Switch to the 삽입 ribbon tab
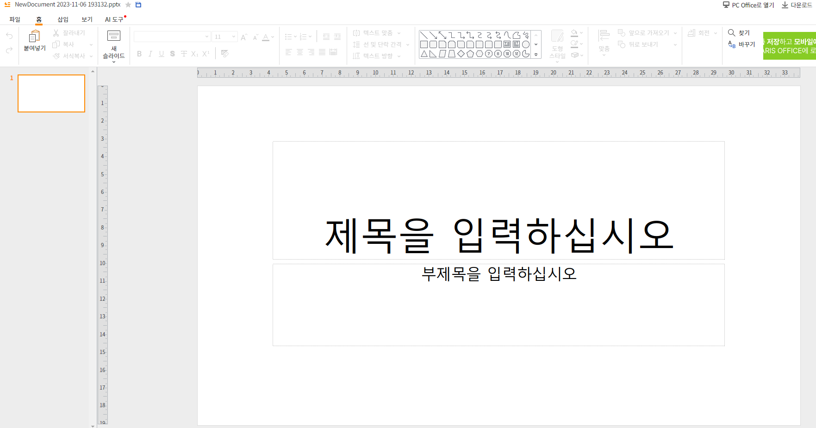Screen dimensions: 816x428 (x=62, y=19)
